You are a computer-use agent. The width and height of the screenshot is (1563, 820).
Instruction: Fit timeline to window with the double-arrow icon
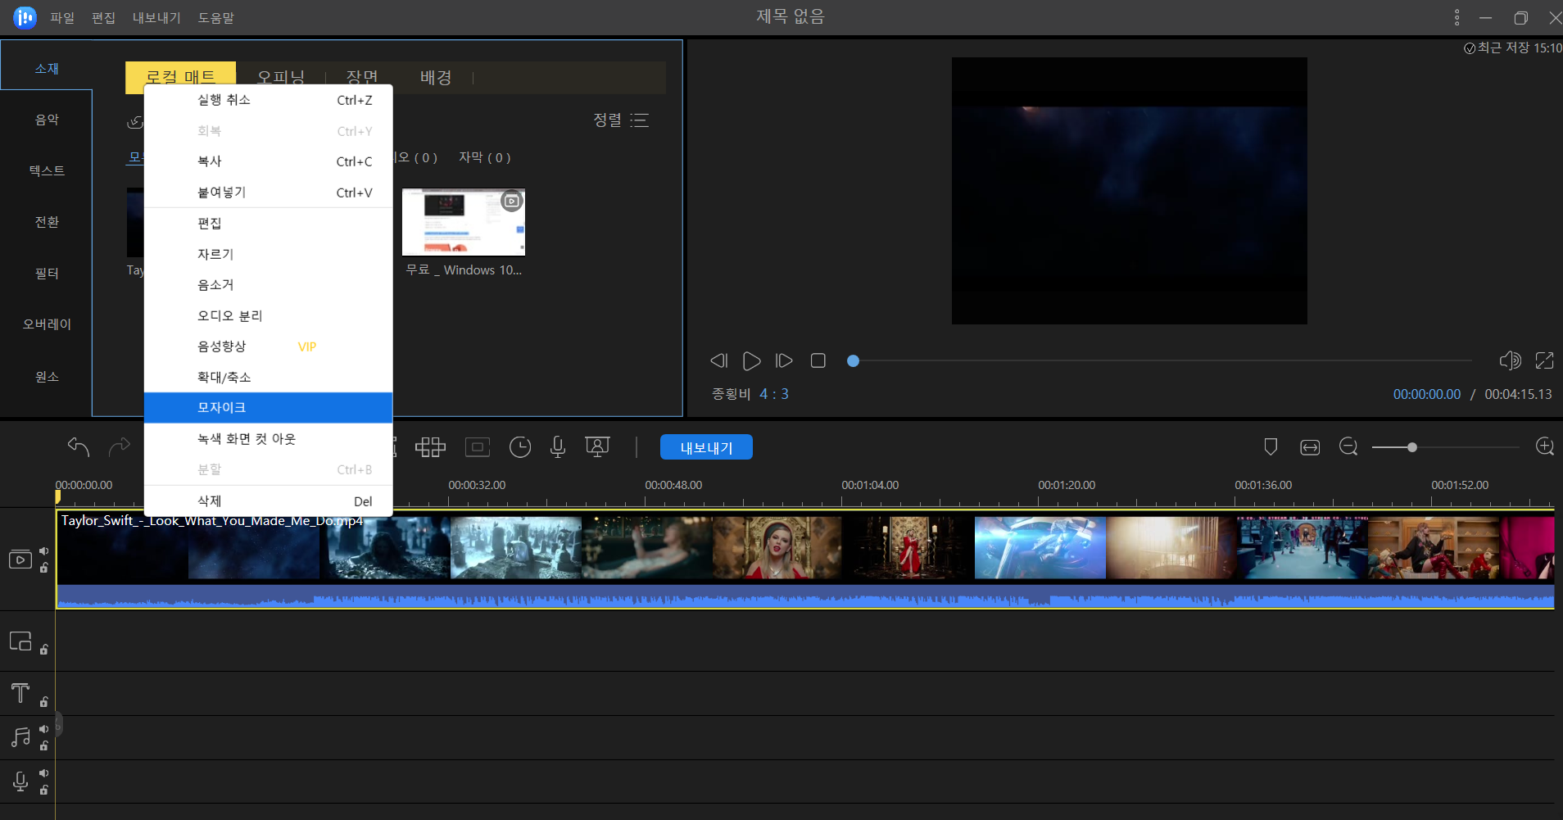1310,446
